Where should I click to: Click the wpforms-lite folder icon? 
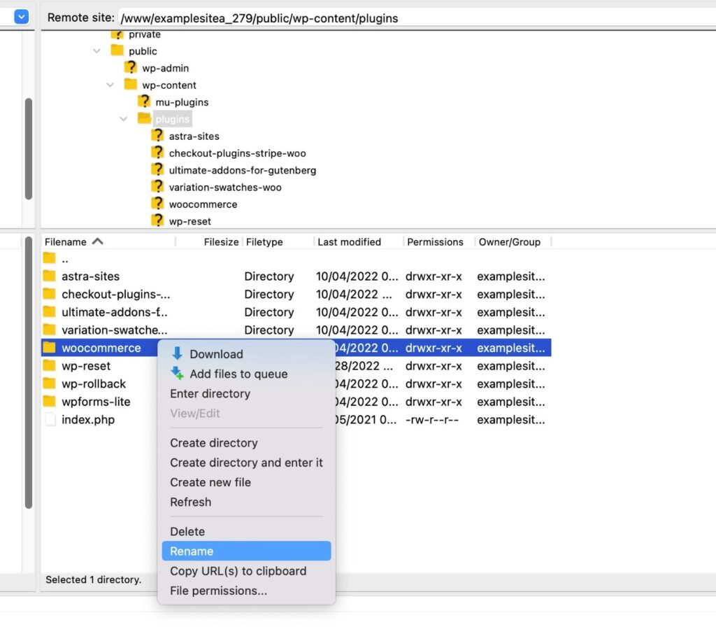point(50,402)
